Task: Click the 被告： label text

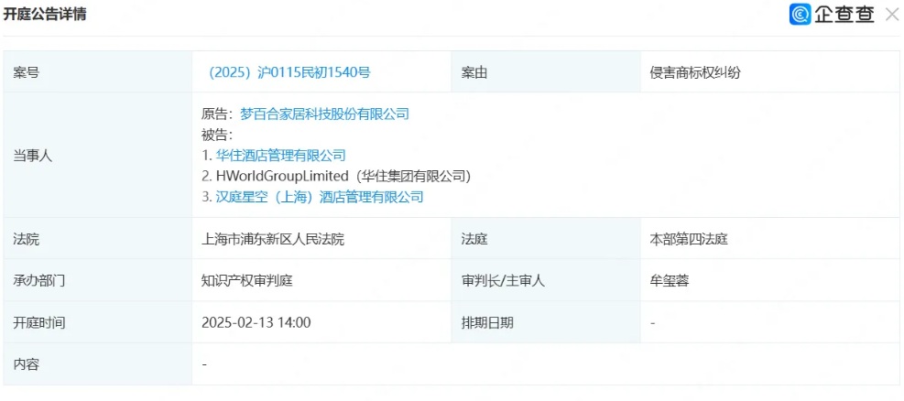Action: click(x=218, y=135)
